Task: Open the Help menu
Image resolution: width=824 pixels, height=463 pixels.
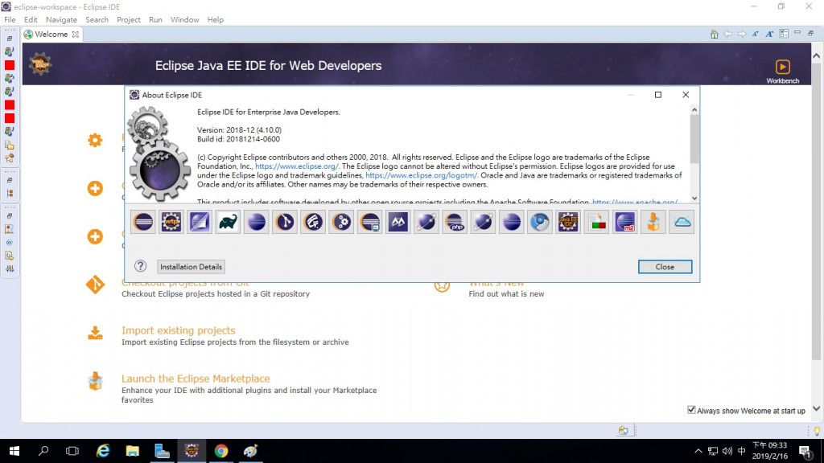Action: point(216,19)
